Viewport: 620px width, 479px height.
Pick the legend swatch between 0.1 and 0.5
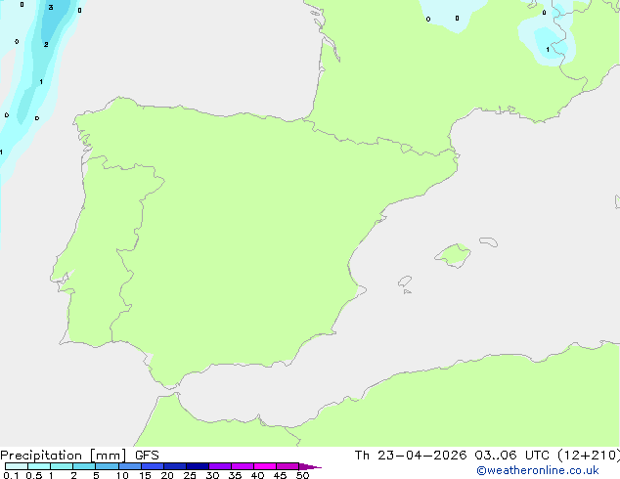(x=17, y=466)
